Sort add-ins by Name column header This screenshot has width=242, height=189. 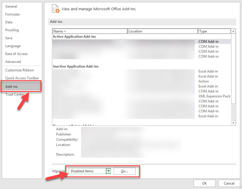90,31
